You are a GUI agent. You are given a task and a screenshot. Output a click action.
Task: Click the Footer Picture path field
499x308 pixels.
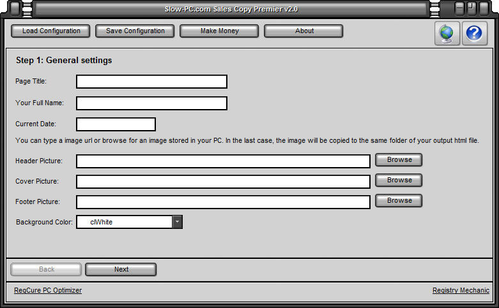223,202
